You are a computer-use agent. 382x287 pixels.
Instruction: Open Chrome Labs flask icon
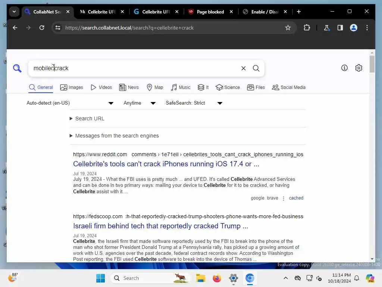[x=326, y=28]
